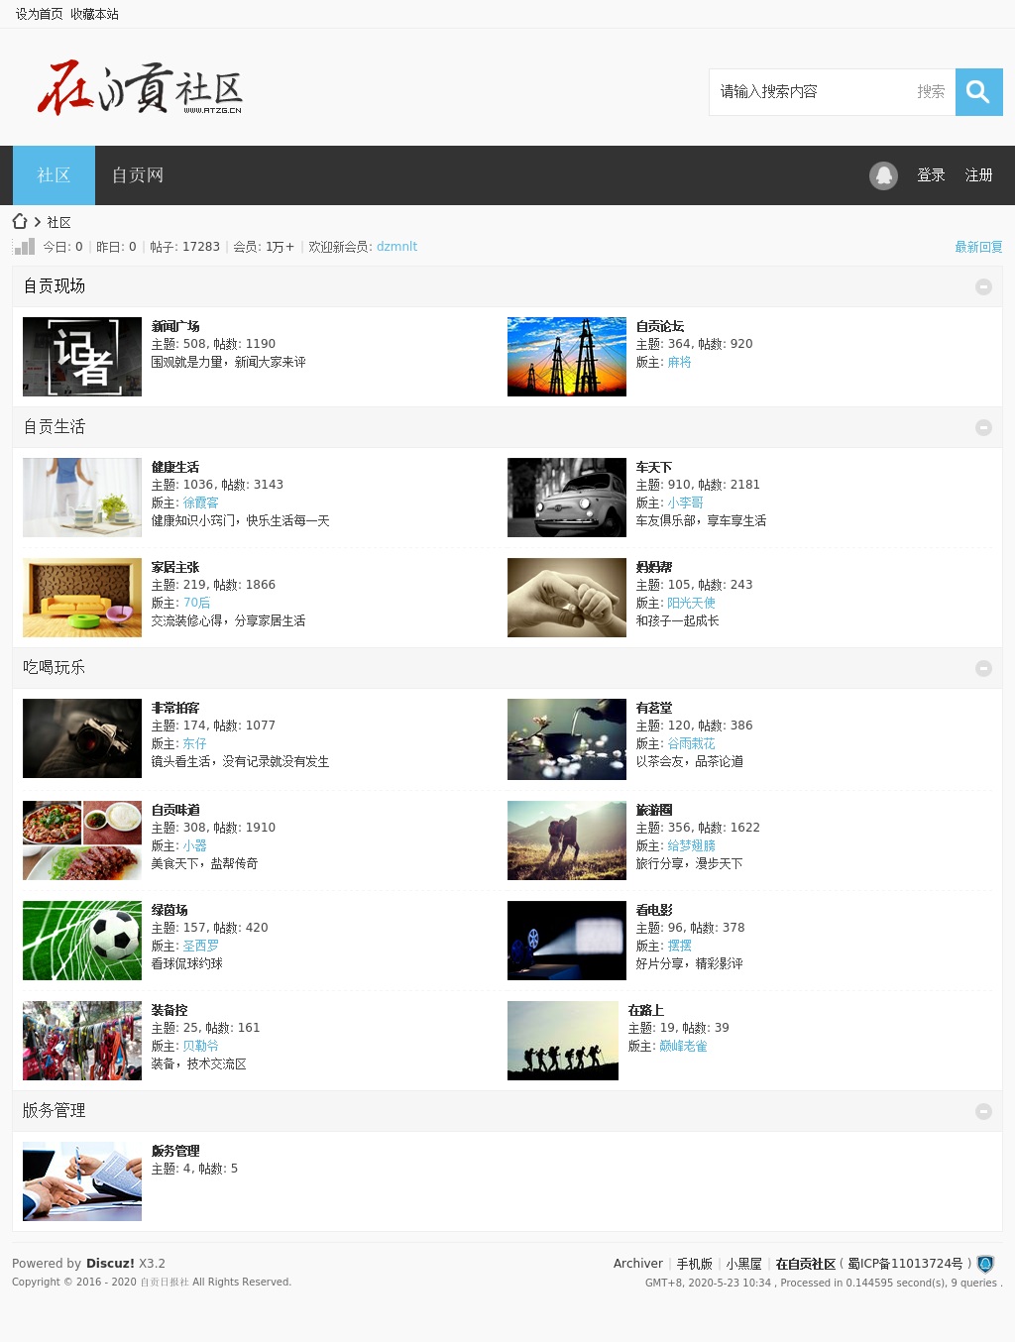Click the 登录 link
Image resolution: width=1015 pixels, height=1342 pixels.
coord(931,175)
